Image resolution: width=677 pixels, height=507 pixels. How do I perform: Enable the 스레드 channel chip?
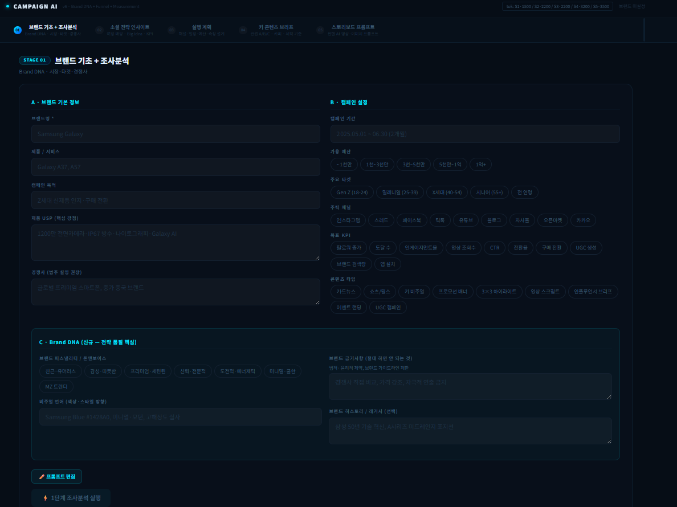point(381,220)
